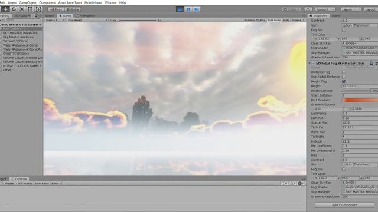Switch to the Console tab
The height and width of the screenshot is (212, 378).
(19, 179)
